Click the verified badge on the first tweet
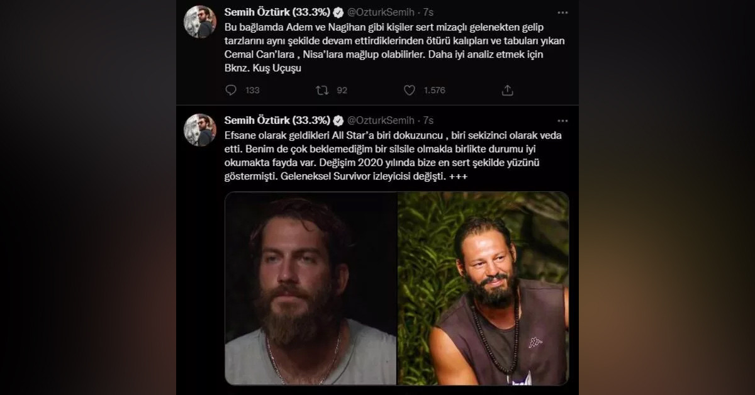 click(x=338, y=13)
